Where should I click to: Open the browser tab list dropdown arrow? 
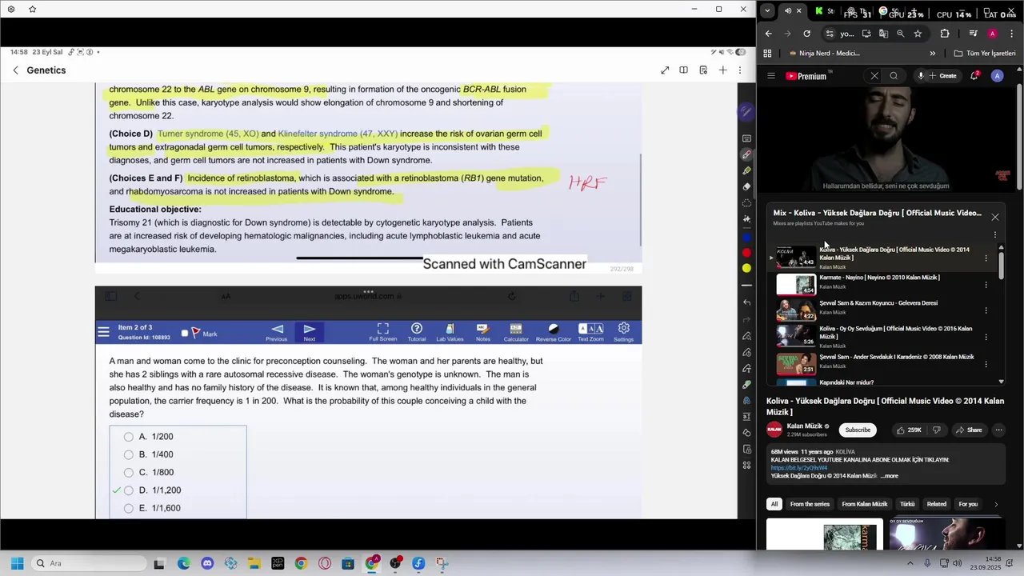[x=767, y=11]
